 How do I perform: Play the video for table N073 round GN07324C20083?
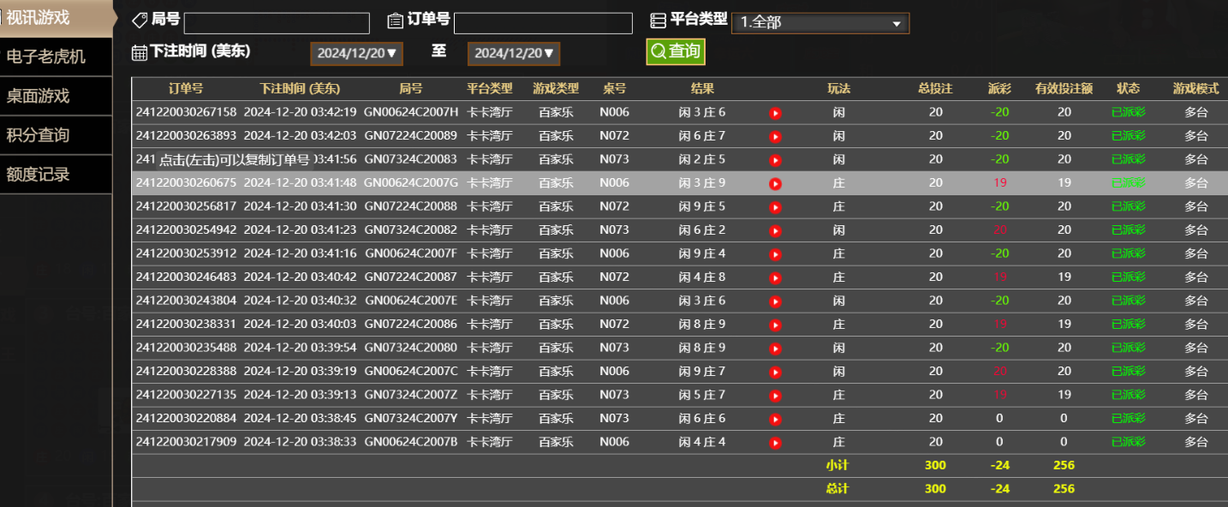click(775, 159)
